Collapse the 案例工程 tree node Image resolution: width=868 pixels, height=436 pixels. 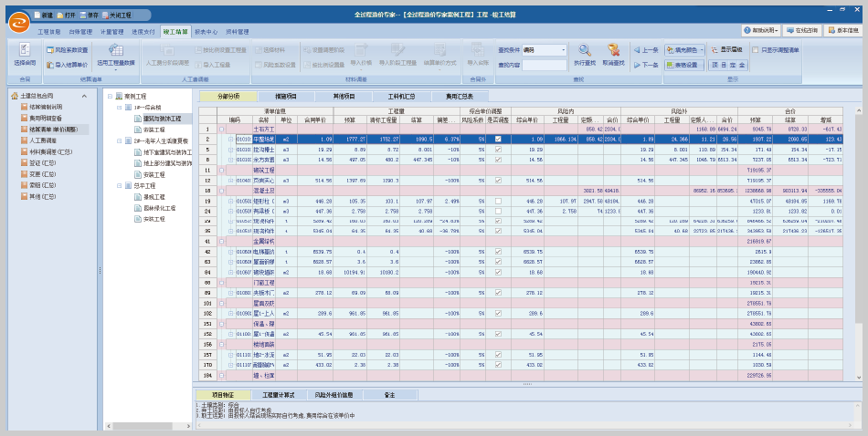tap(111, 96)
